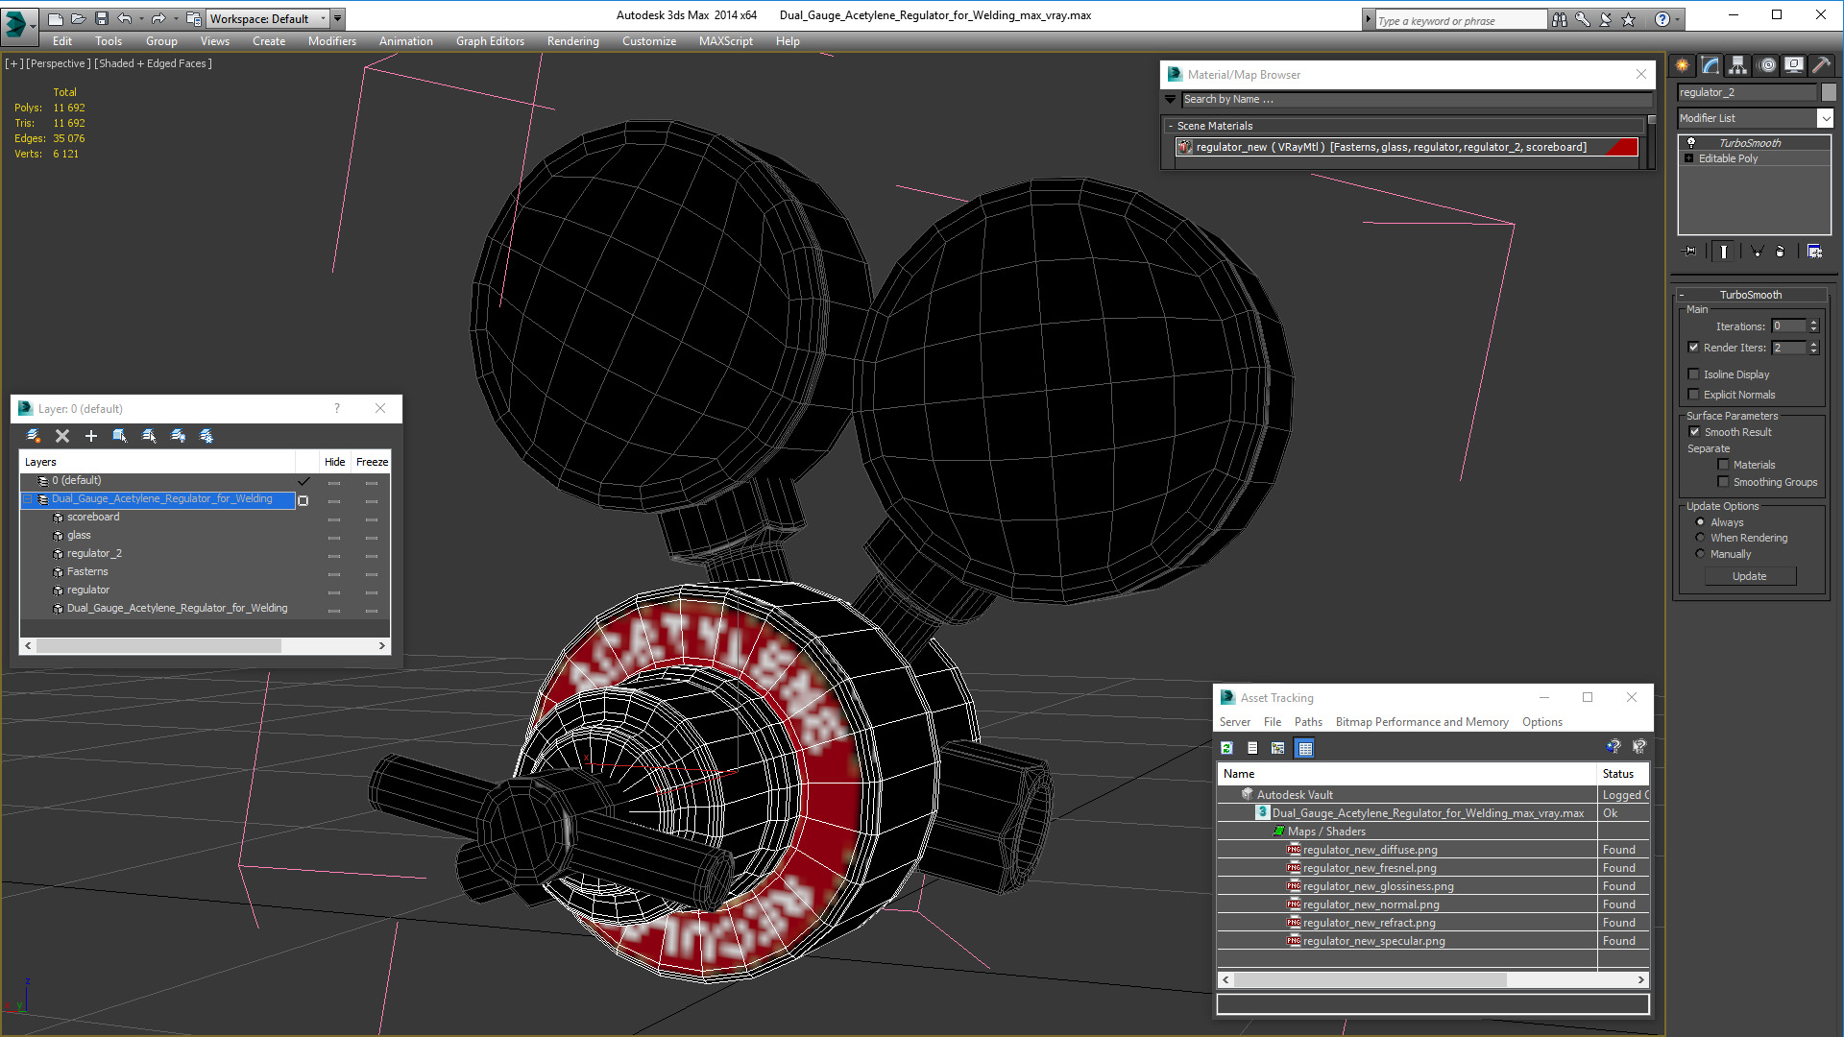The image size is (1844, 1037).
Task: Open the Help icon's dropdown arrow
Action: [x=1677, y=19]
